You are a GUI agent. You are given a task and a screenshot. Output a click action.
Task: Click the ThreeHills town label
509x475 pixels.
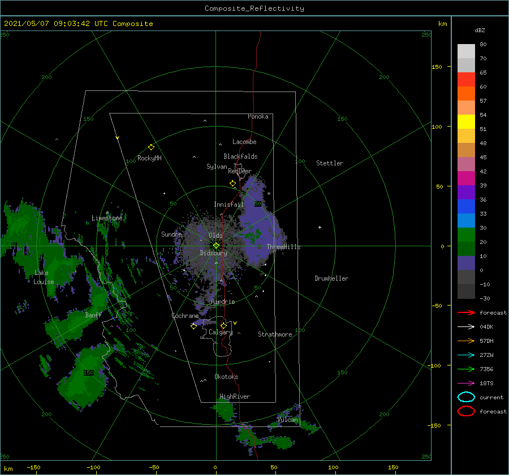pos(283,247)
